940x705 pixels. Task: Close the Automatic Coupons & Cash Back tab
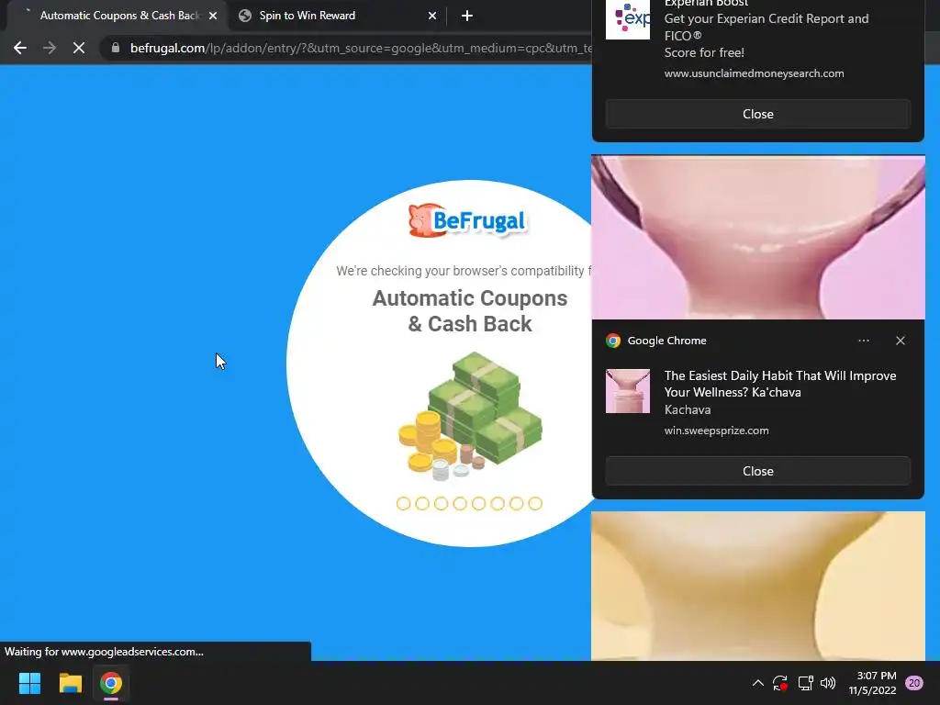(x=213, y=16)
